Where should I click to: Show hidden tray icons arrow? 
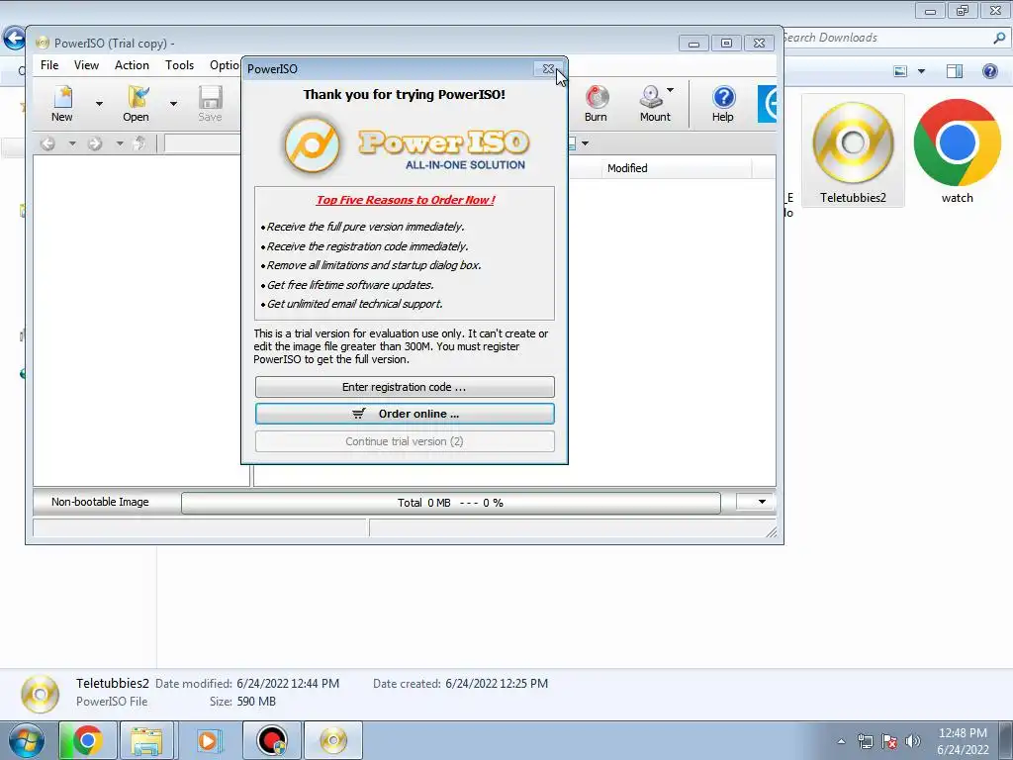(841, 741)
